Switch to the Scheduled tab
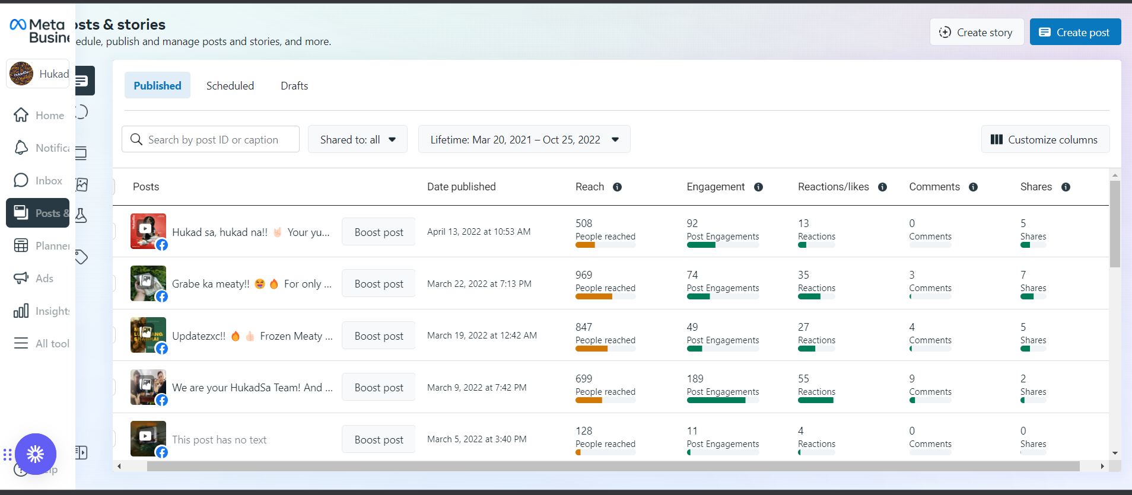 tap(230, 85)
